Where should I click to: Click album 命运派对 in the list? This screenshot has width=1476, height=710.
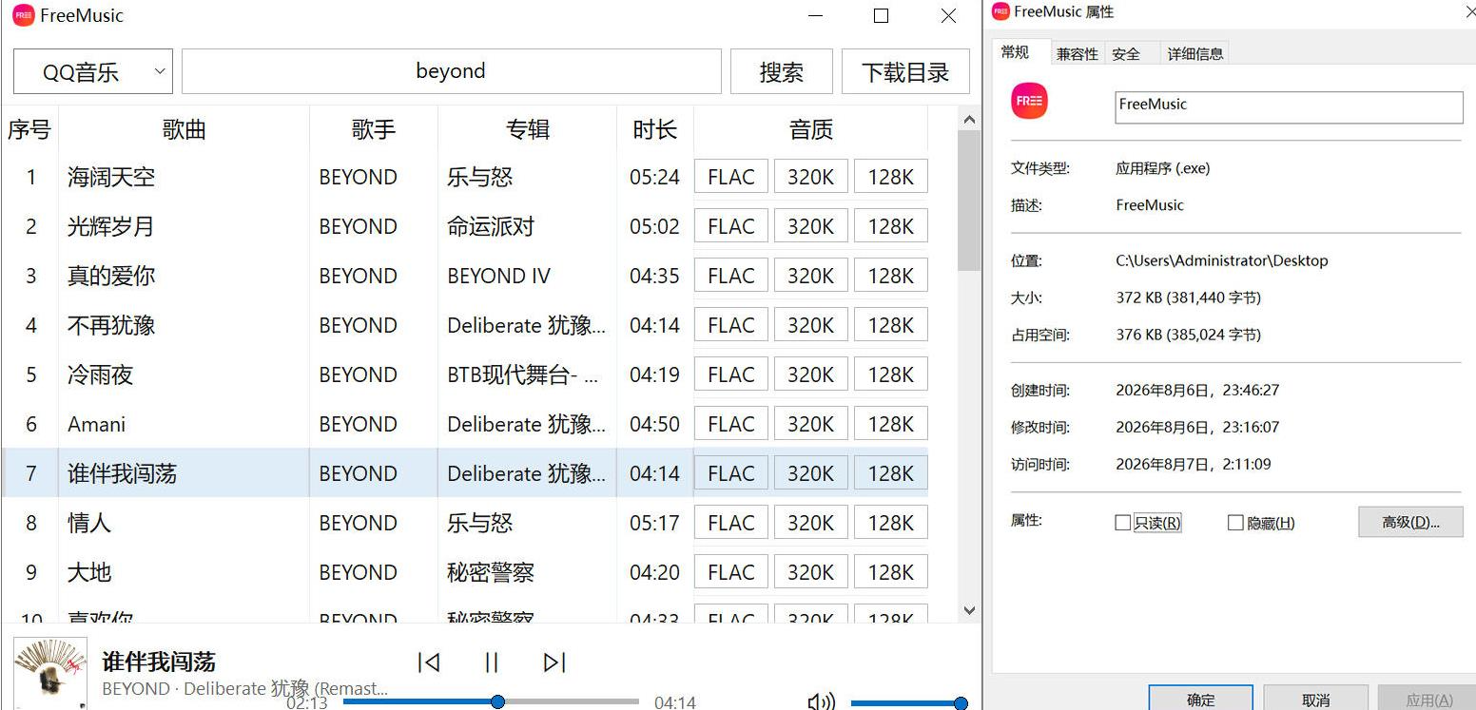pos(491,226)
